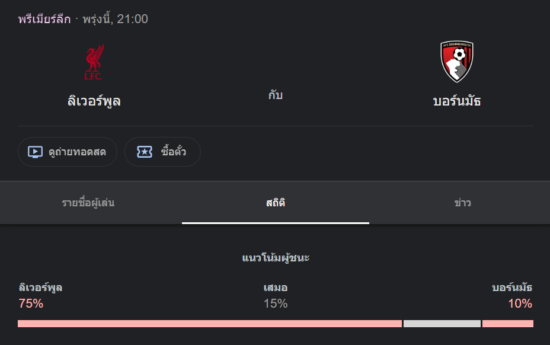Screen dimensions: 550x345
Task: Click the แนวโน้มผู้ชนะ win probability heading
Action: [x=276, y=258]
